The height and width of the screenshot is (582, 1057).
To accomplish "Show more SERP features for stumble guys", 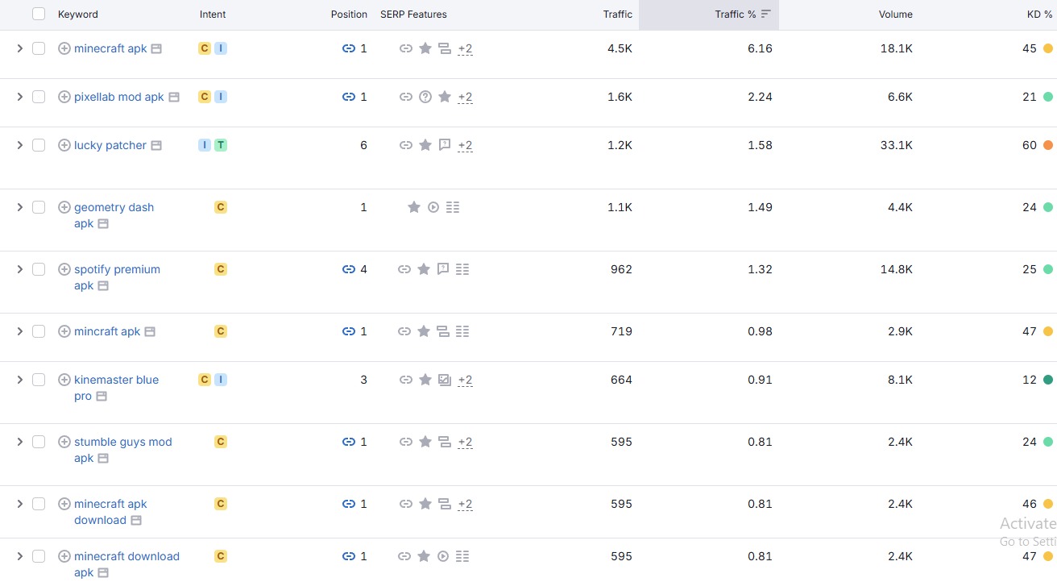I will tap(465, 442).
